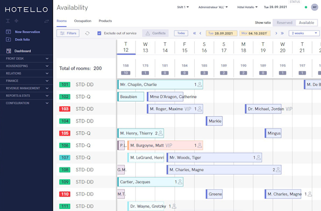Switch to the Occupation tab
Viewport: 321px width, 211px height.
coord(83,21)
